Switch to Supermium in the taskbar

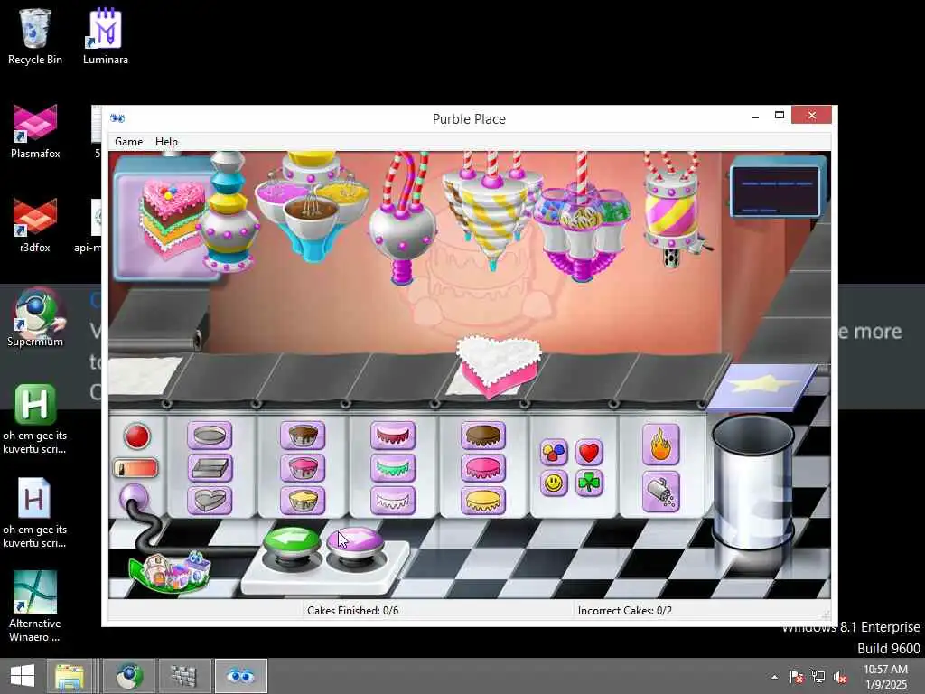pos(129,676)
